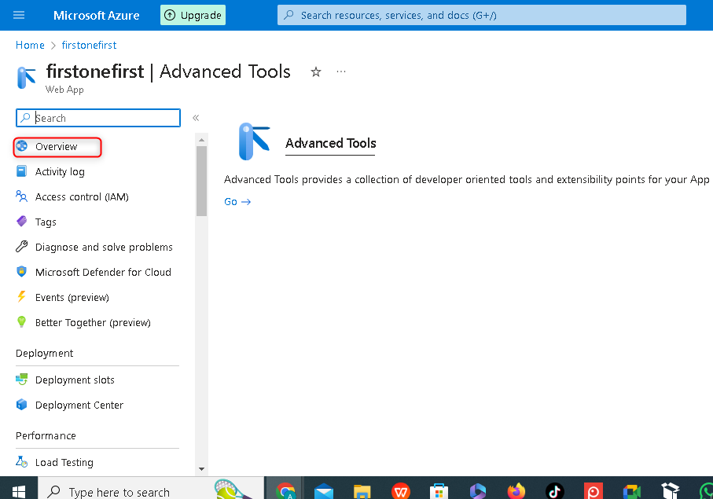713x499 pixels.
Task: Click the Performance section header
Action: click(x=46, y=435)
